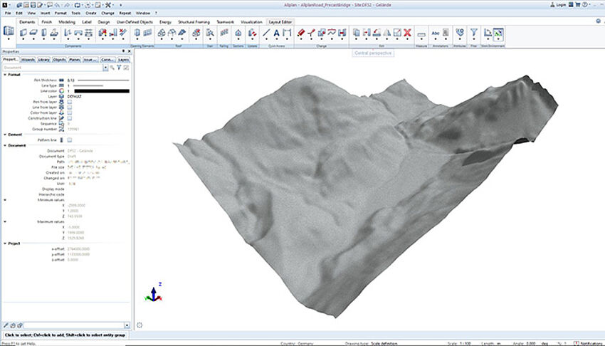The image size is (605, 346).
Task: Enable the 'Pen from layer' checkbox
Action: coord(69,102)
